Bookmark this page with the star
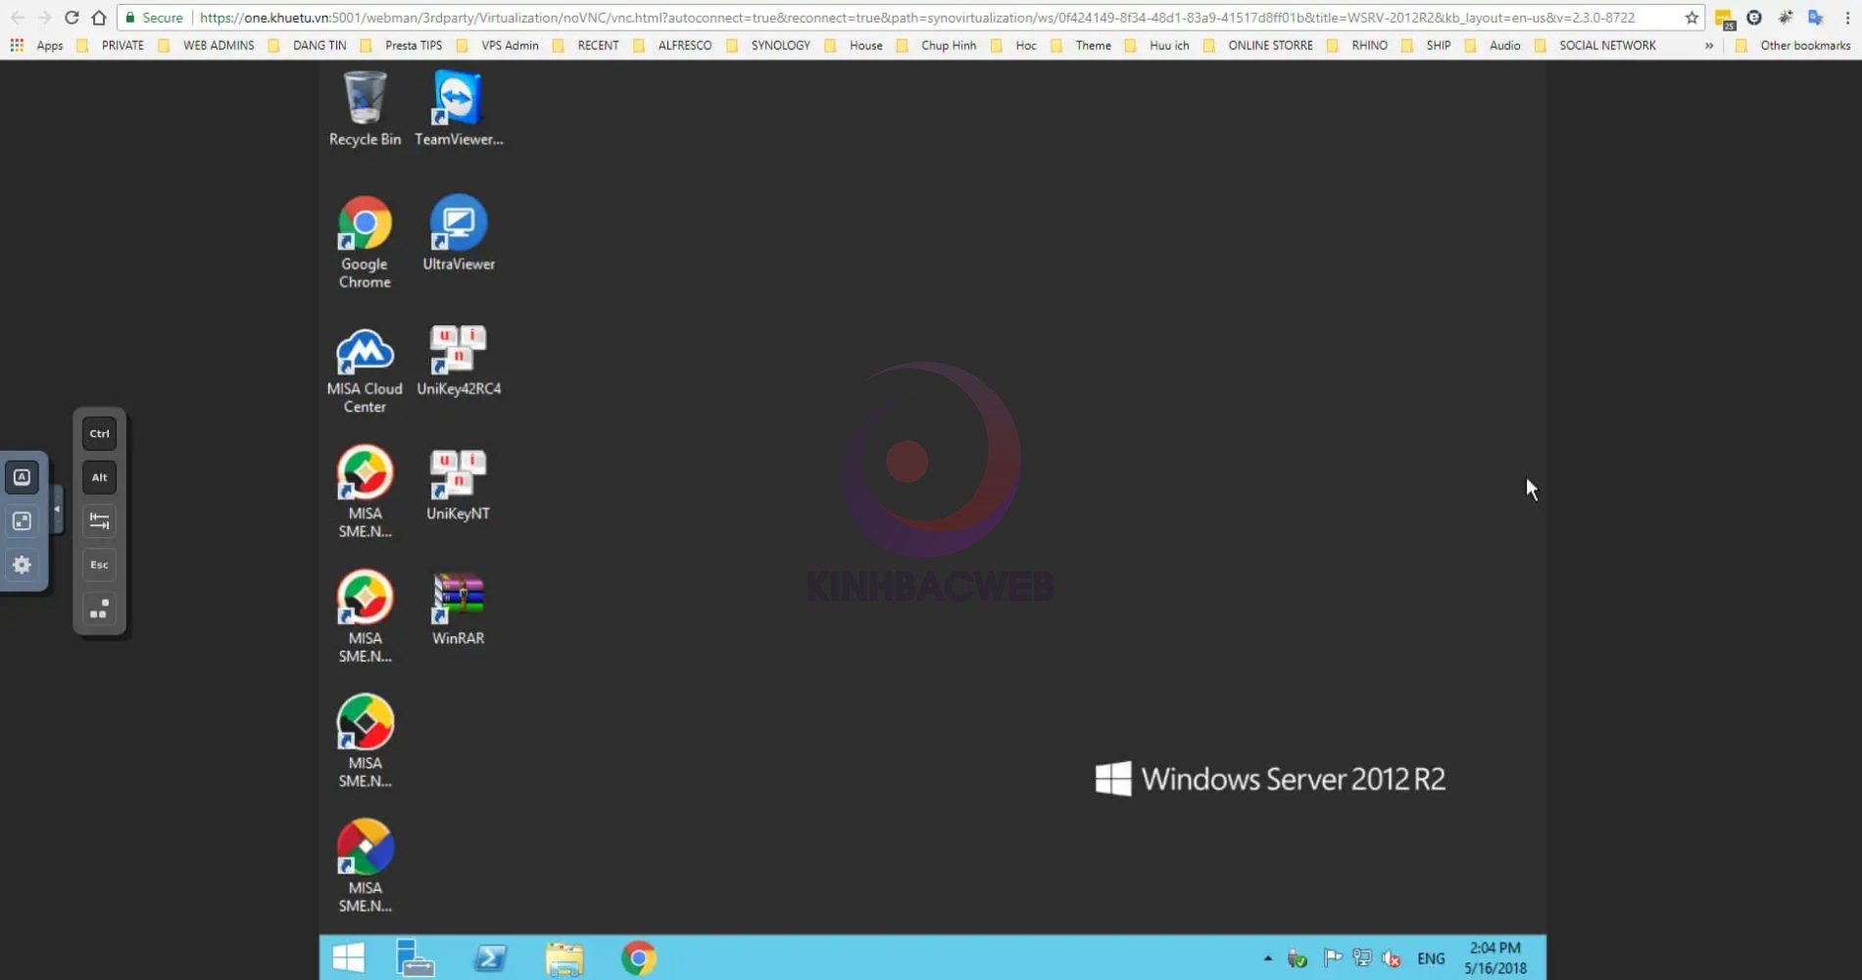1862x980 pixels. [1691, 18]
